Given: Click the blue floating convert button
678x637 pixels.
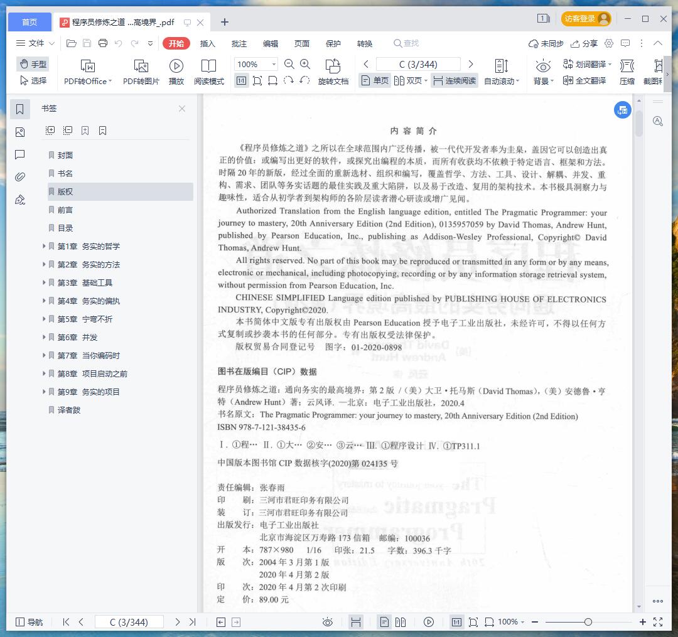Looking at the screenshot, I should click(x=623, y=110).
